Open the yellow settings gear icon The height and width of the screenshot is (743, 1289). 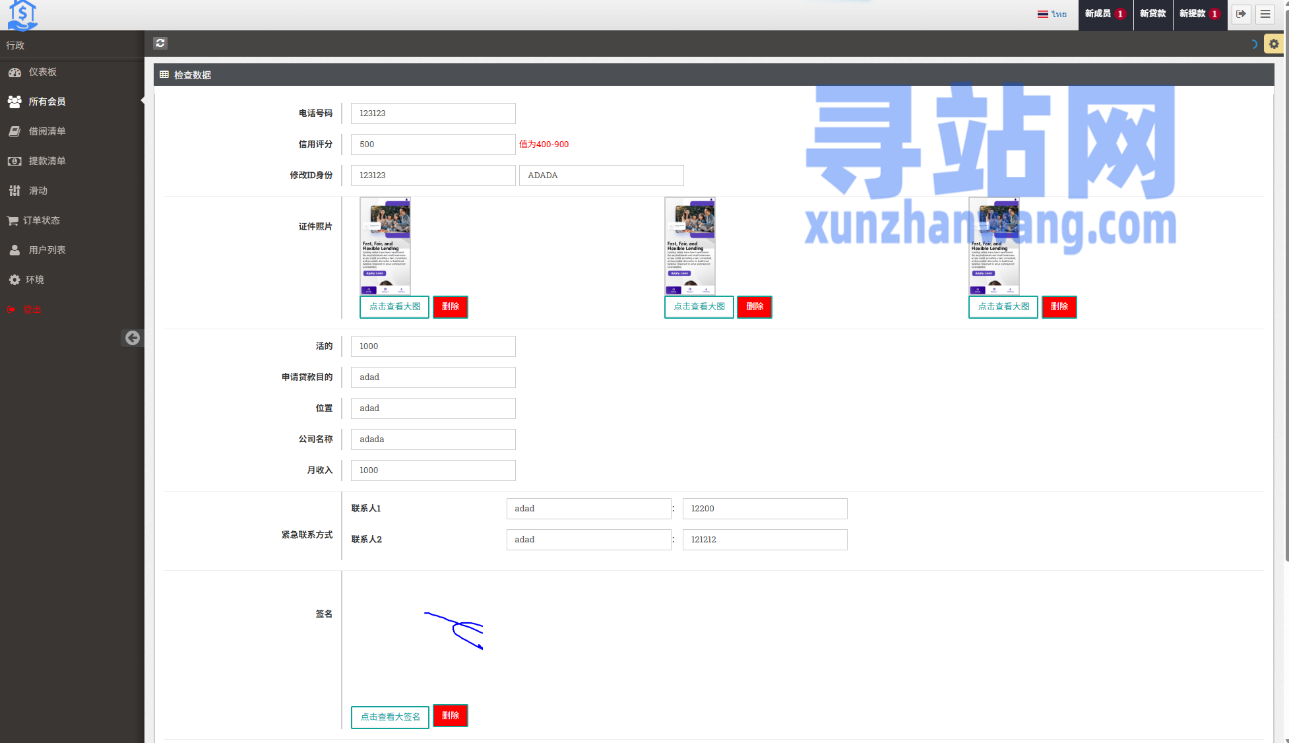[1273, 44]
